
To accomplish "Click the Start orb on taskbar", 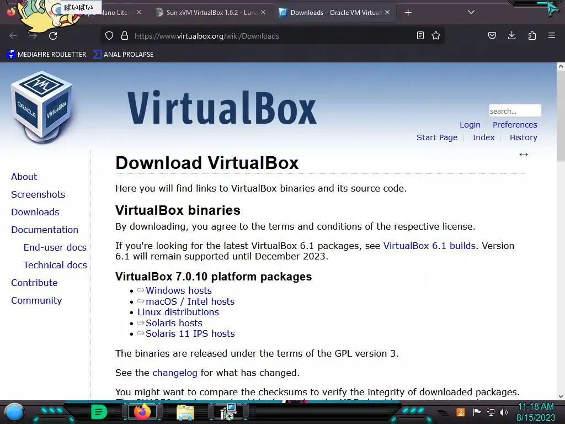I will pyautogui.click(x=14, y=412).
